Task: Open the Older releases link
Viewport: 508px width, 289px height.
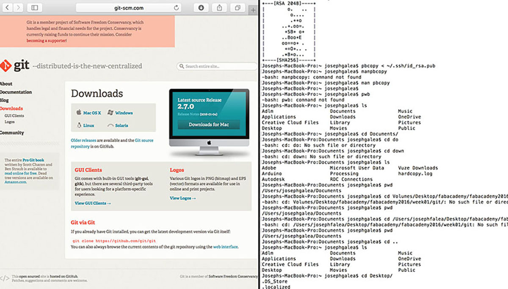Action: pyautogui.click(x=84, y=140)
